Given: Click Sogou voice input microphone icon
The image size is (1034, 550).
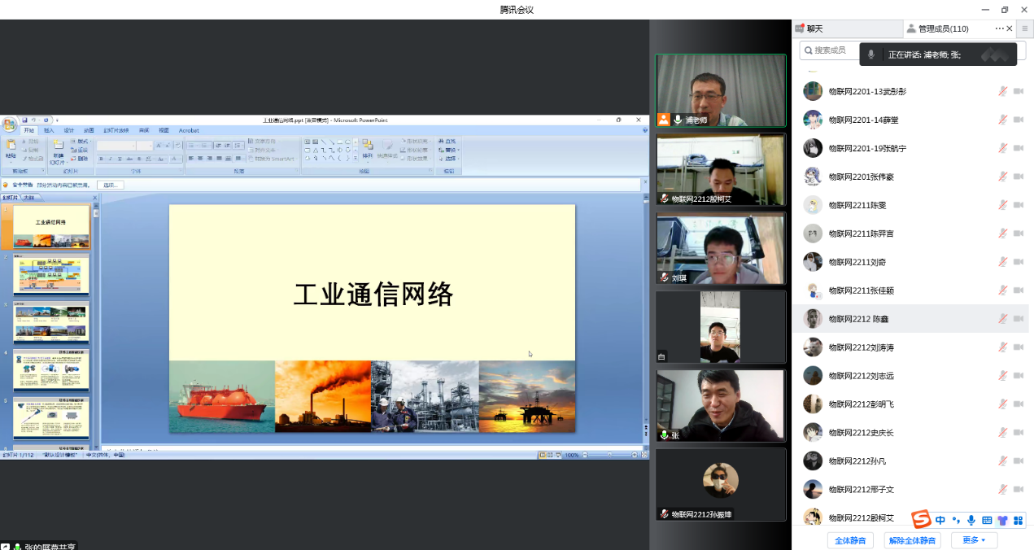Looking at the screenshot, I should [x=971, y=521].
